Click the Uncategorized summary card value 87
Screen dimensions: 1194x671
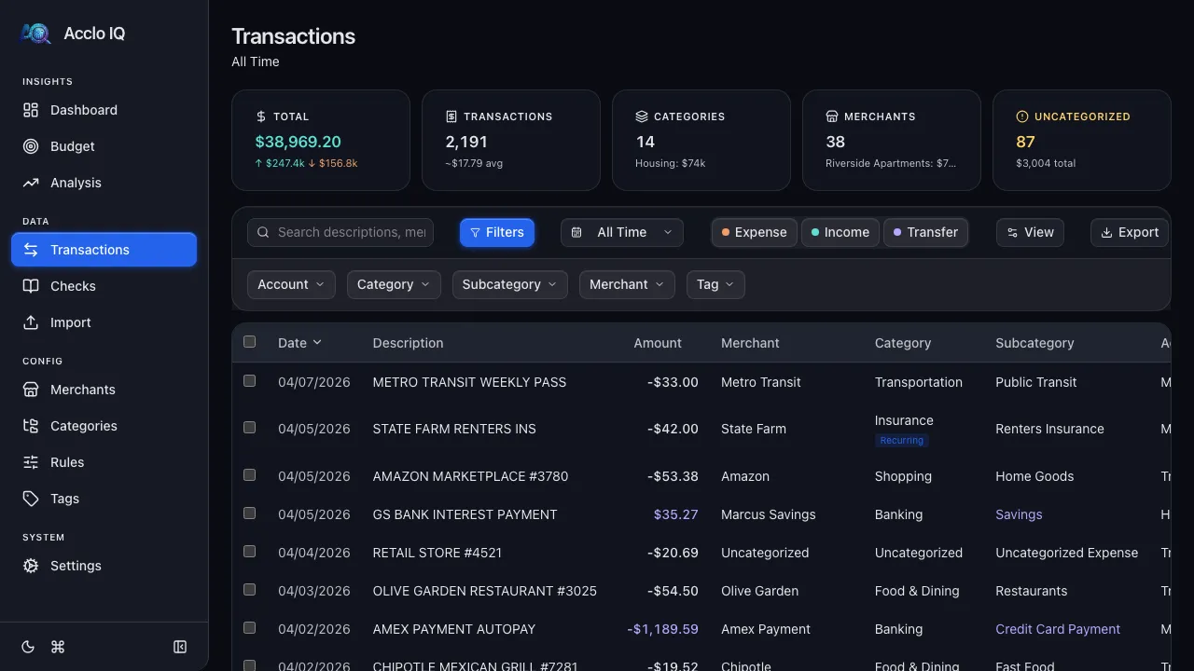[x=1025, y=142]
